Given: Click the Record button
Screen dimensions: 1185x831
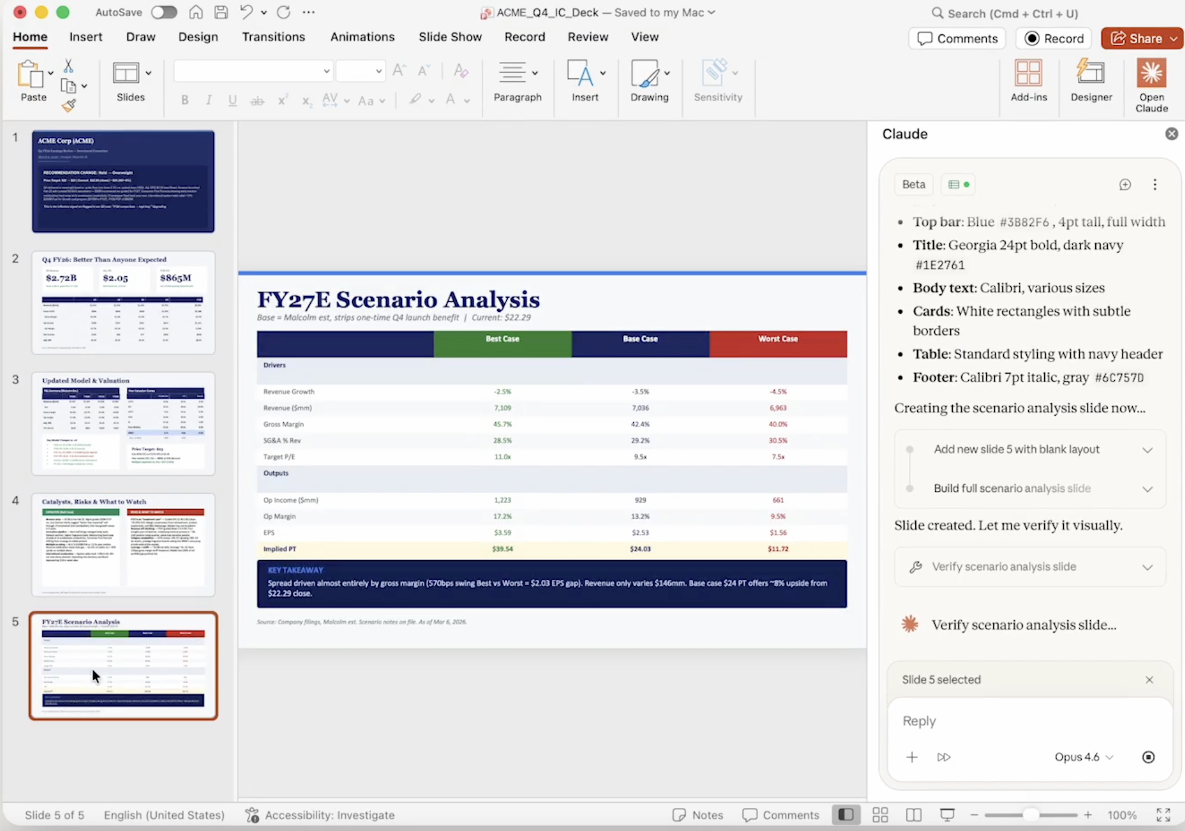Looking at the screenshot, I should (1054, 39).
